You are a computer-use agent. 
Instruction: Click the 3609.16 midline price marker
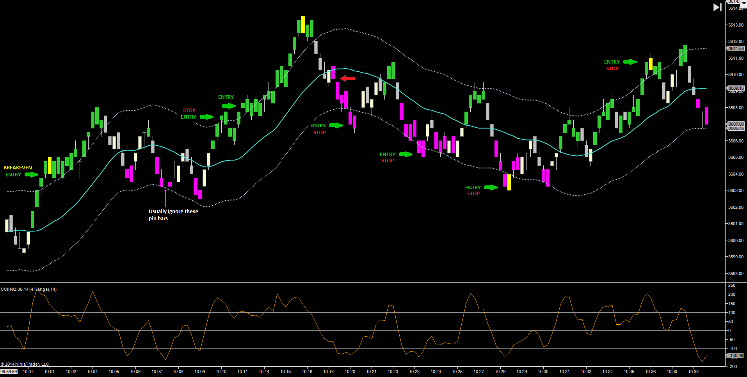[x=736, y=88]
